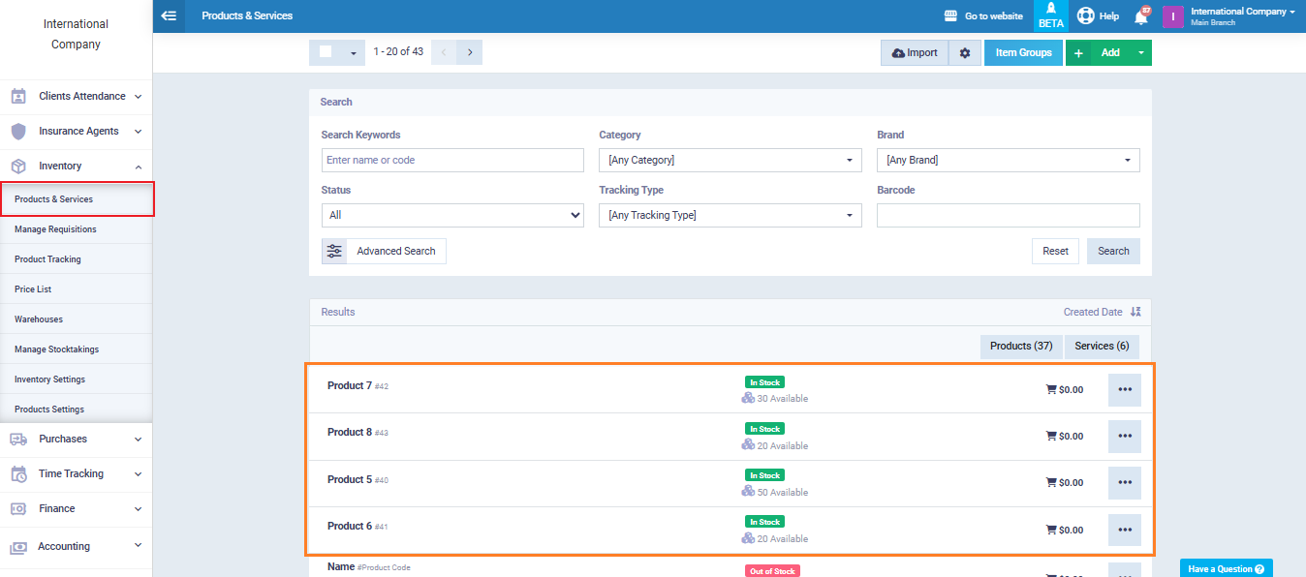The width and height of the screenshot is (1306, 577).
Task: Toggle the select-all checkbox
Action: point(326,52)
